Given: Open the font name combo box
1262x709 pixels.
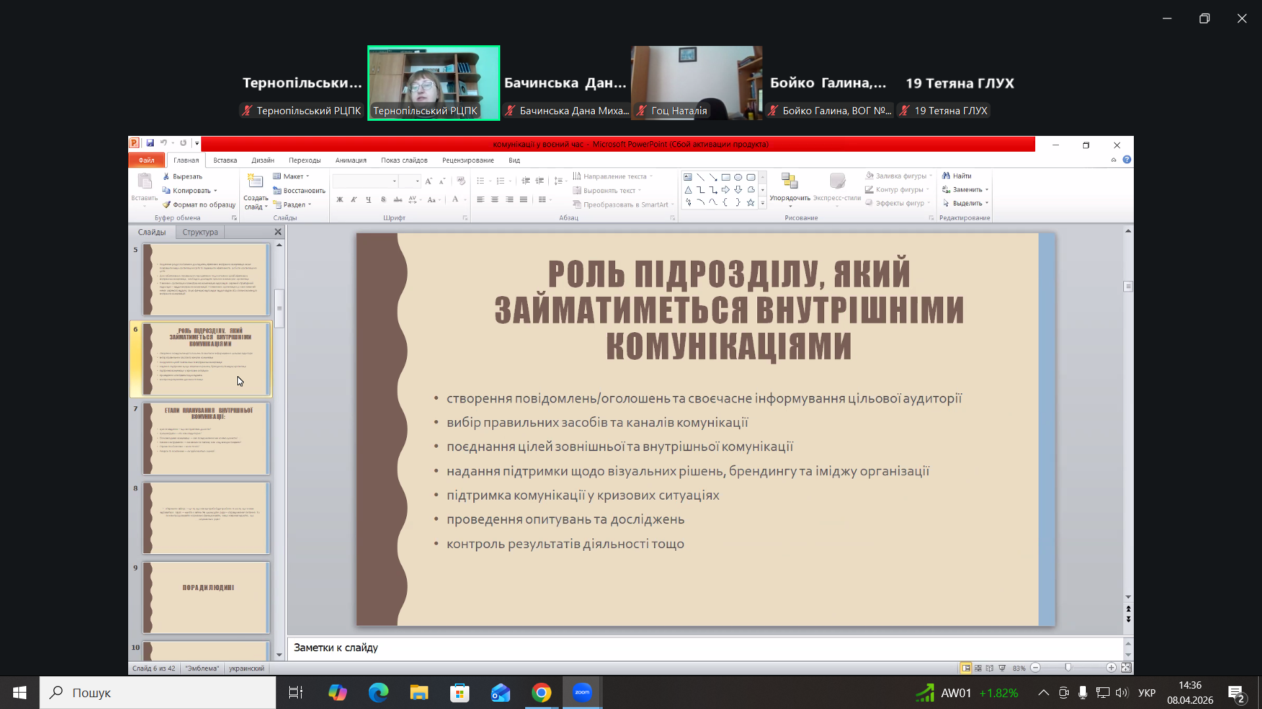Looking at the screenshot, I should pos(365,181).
